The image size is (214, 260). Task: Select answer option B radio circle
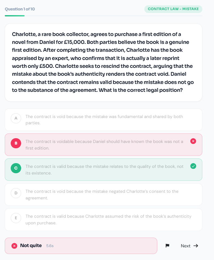(16, 143)
